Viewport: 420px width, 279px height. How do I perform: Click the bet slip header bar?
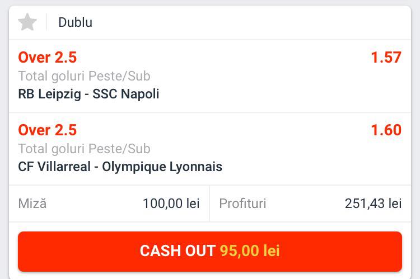coord(210,22)
